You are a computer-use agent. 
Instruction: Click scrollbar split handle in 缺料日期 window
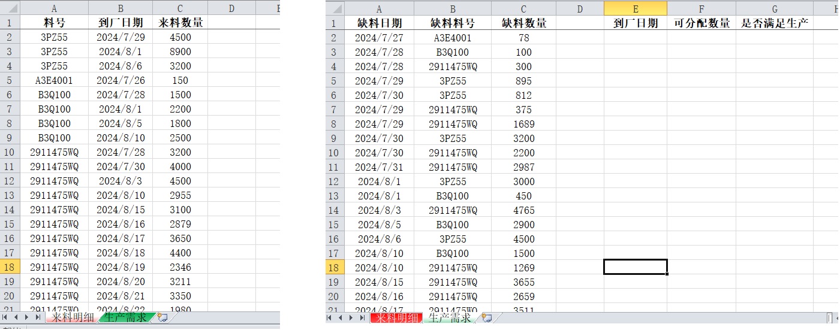click(830, 318)
